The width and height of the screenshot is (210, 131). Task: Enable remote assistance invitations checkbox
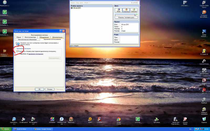17,52
